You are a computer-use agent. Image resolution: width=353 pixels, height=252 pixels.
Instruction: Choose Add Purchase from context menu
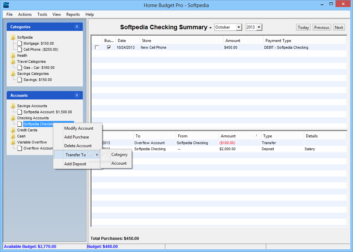click(x=78, y=137)
